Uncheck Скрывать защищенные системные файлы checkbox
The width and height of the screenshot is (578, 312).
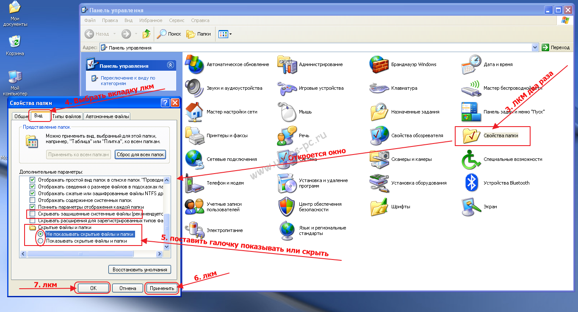click(33, 214)
